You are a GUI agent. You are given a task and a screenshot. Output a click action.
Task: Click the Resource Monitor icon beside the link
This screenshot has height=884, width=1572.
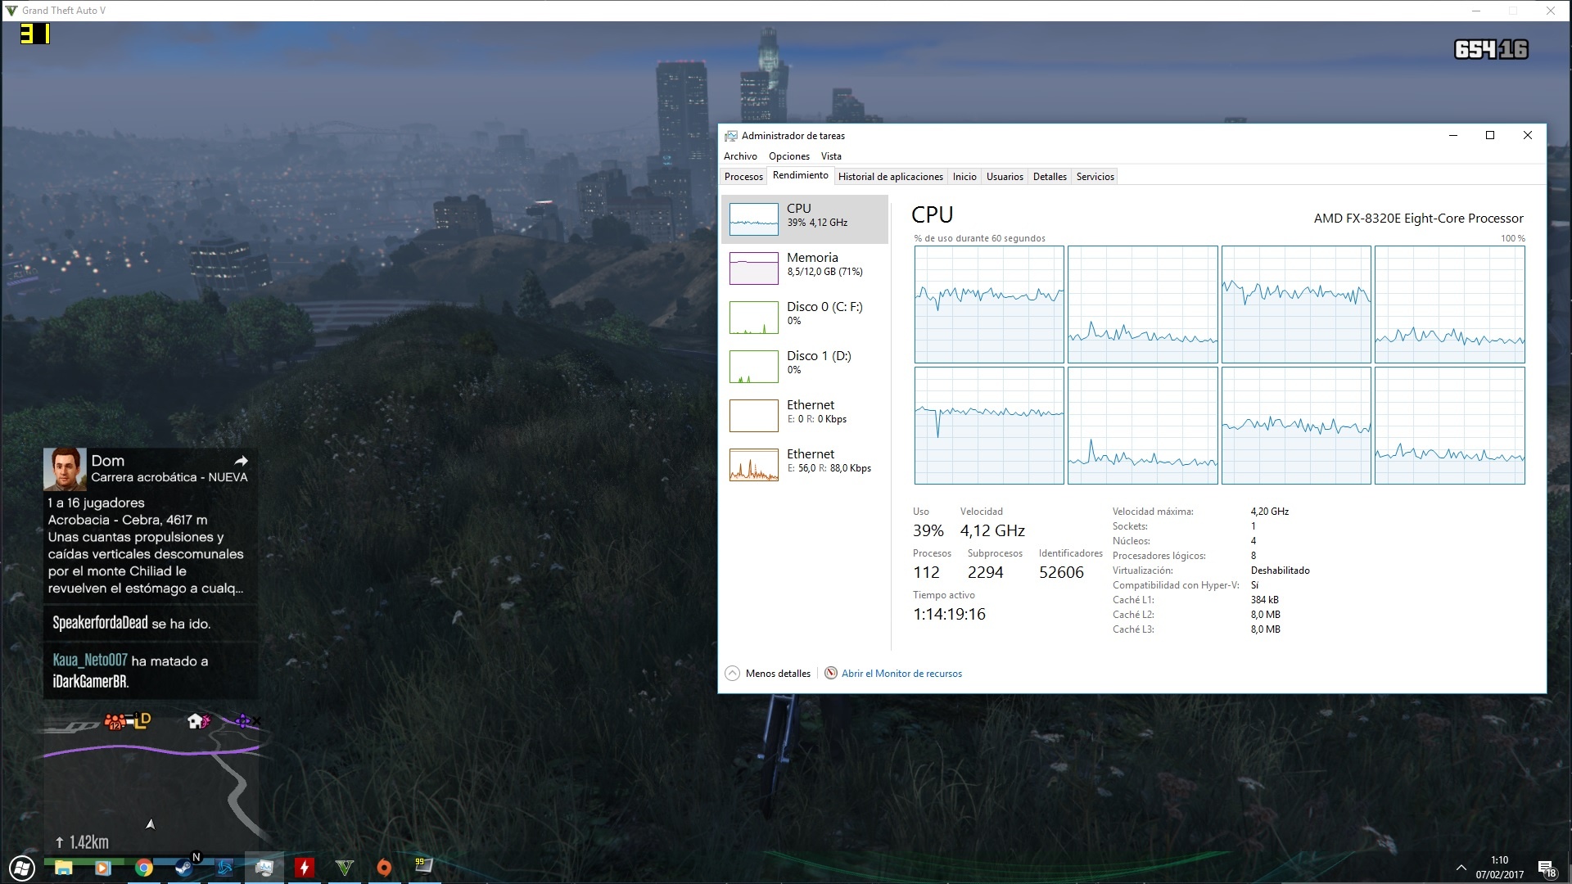pos(831,673)
